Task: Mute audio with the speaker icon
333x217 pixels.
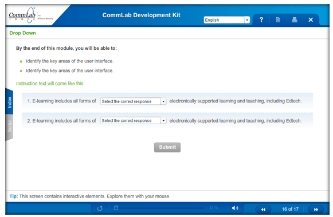Action: (x=235, y=208)
